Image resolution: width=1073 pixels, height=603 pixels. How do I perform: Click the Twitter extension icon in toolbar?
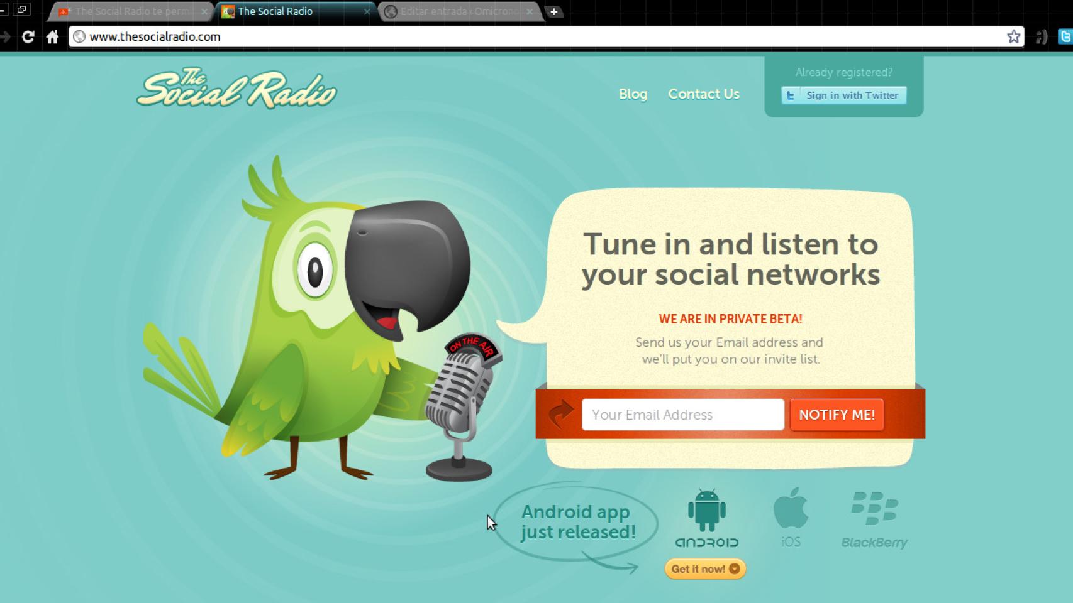[x=1065, y=37]
